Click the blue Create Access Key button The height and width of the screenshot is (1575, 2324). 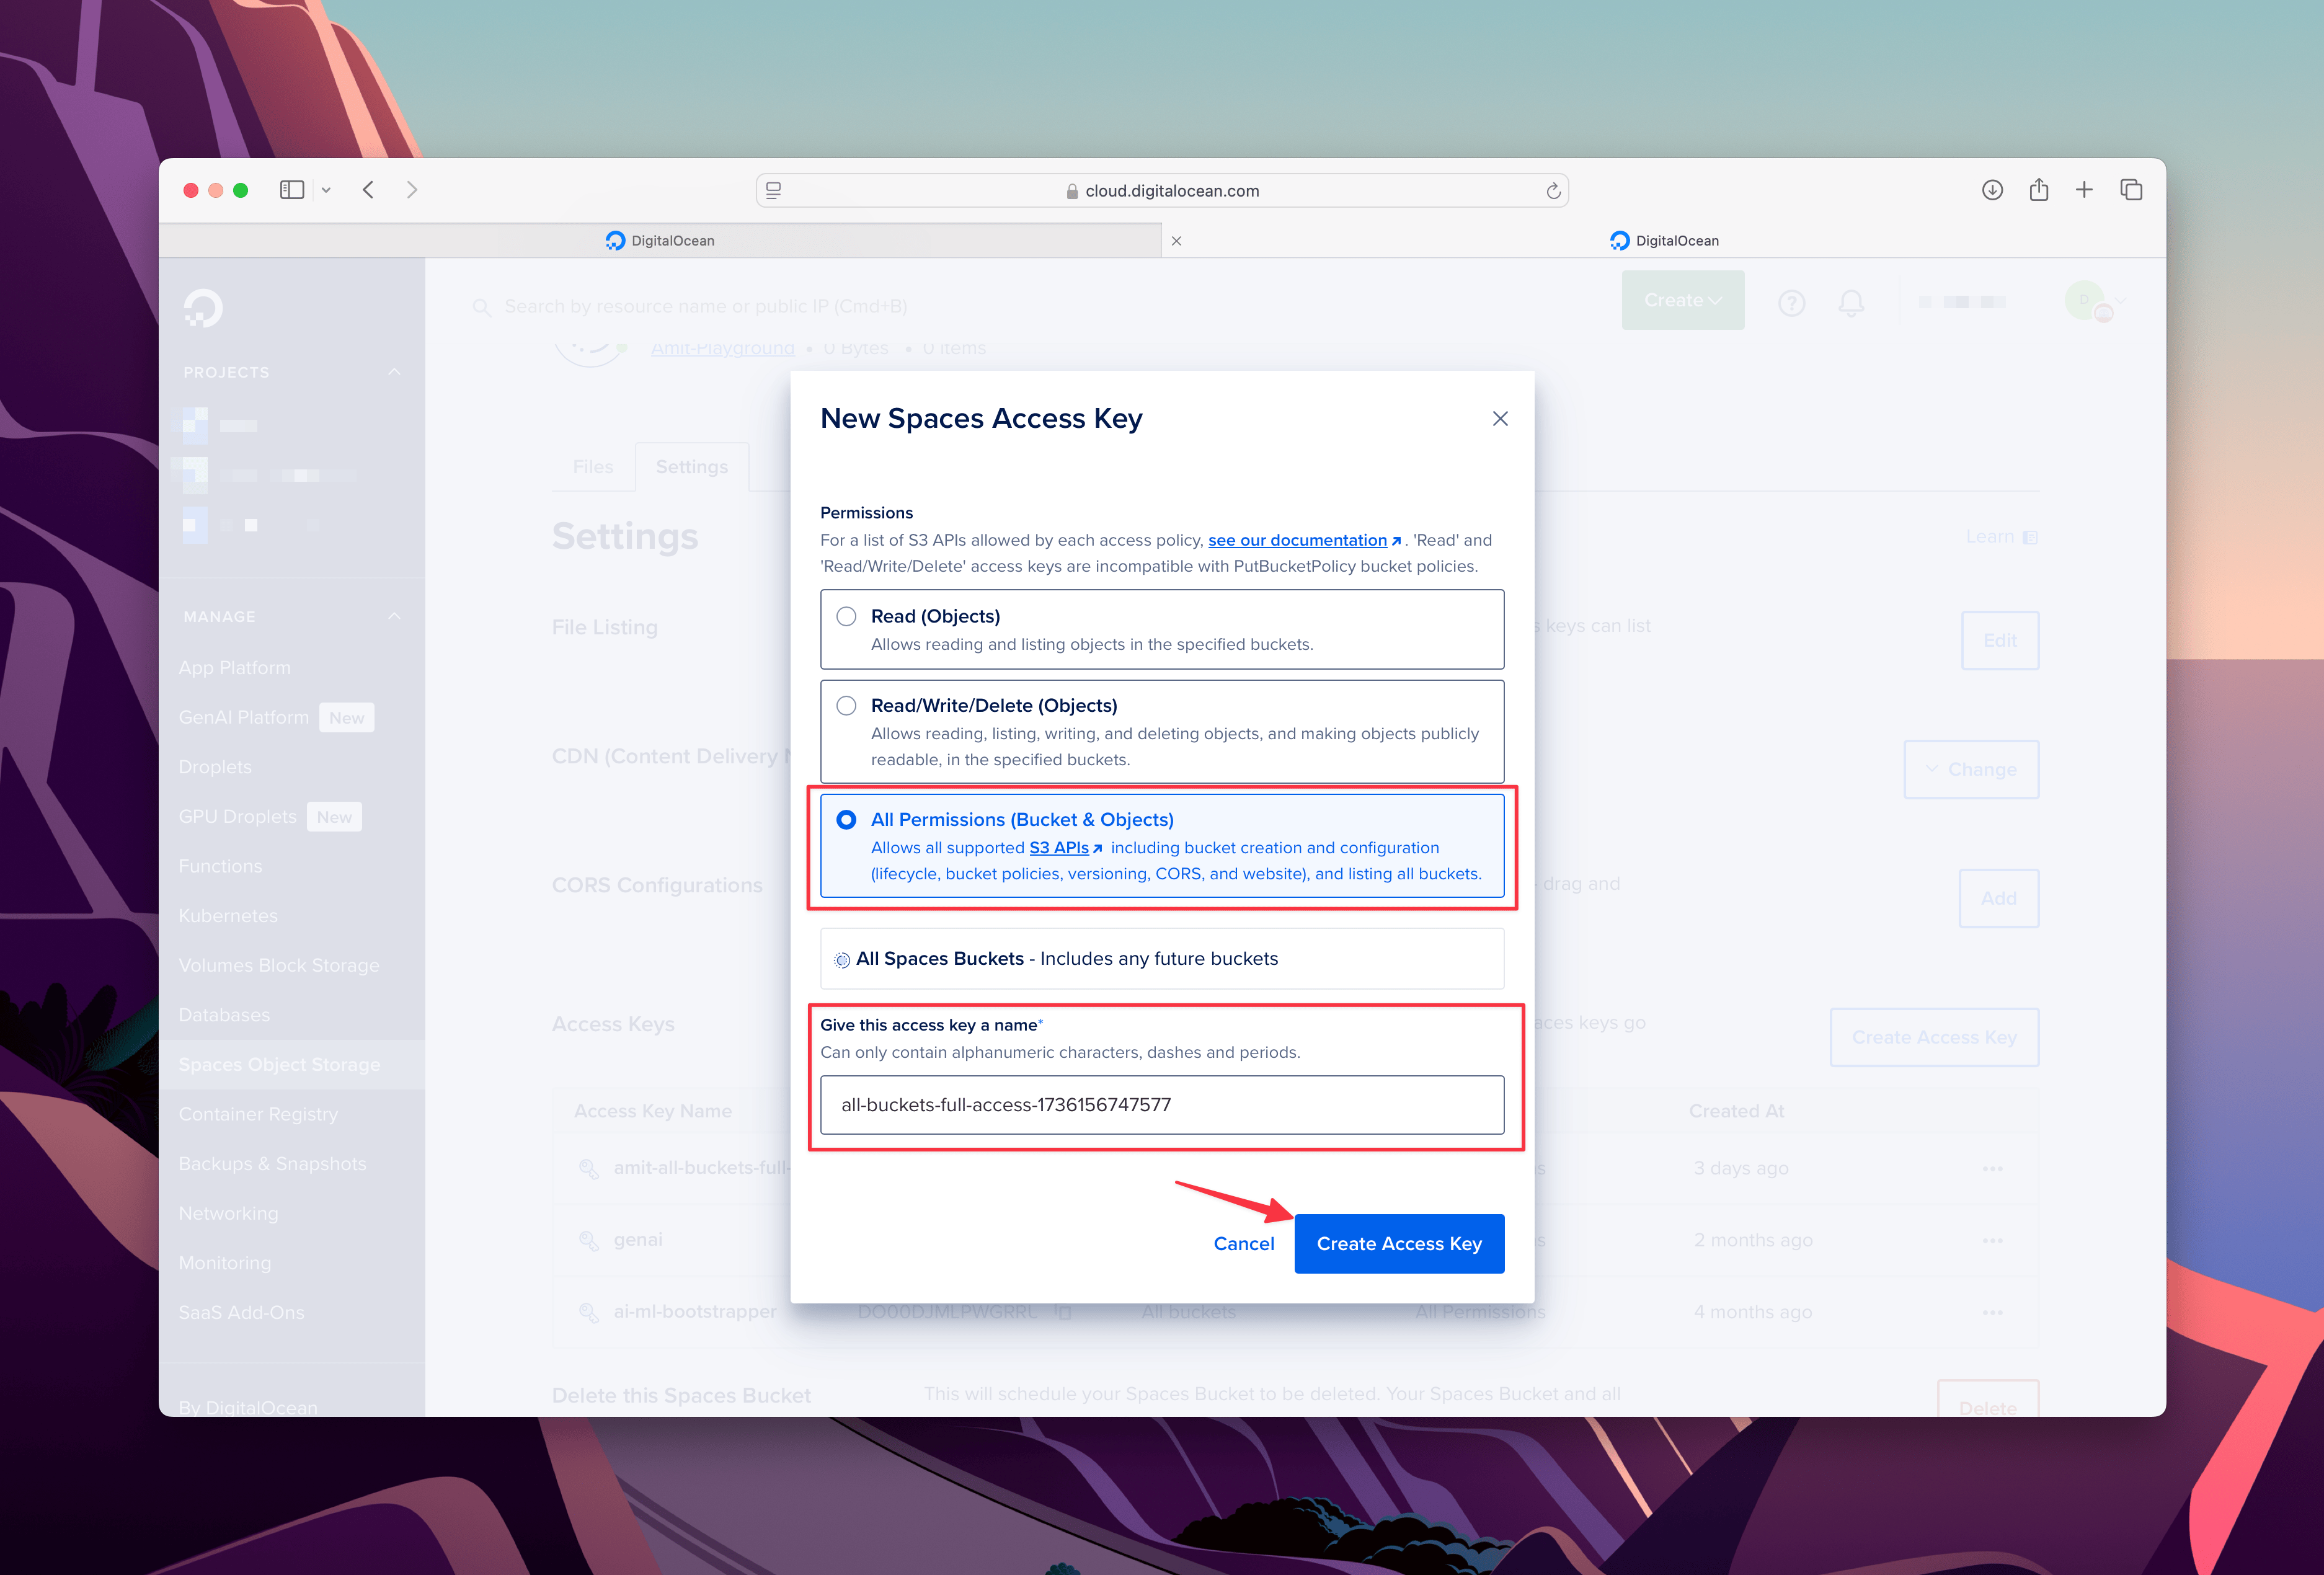(1399, 1243)
